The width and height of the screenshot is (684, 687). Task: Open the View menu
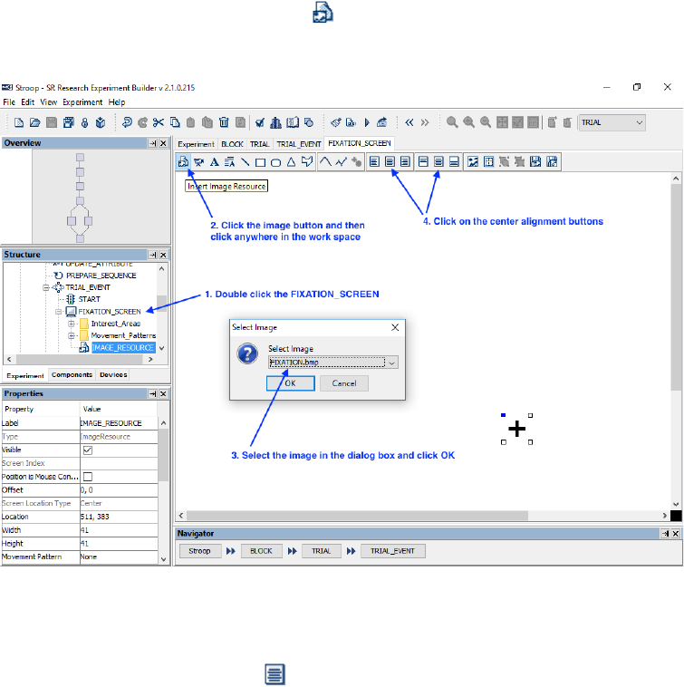49,102
